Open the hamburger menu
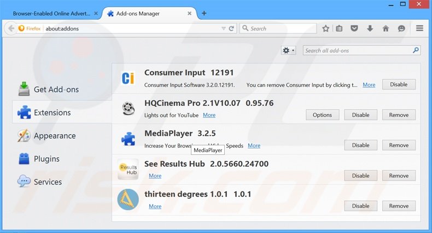Viewport: 432px width, 233px height. click(x=419, y=28)
